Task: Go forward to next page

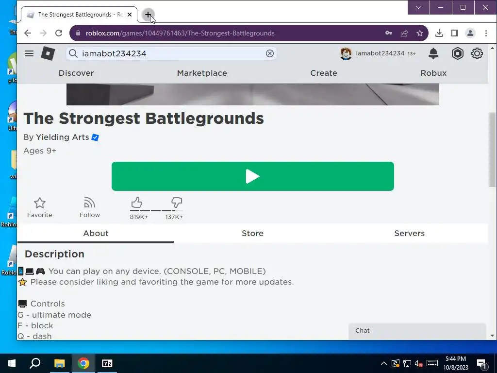Action: pyautogui.click(x=43, y=33)
